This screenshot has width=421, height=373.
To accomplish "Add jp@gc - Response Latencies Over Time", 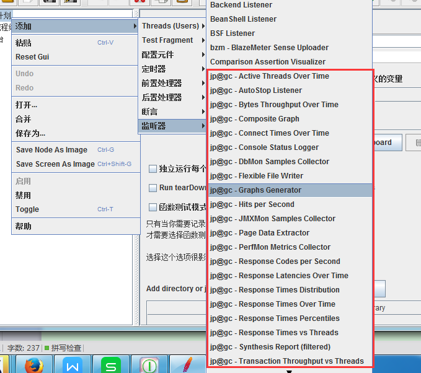I will [290, 276].
